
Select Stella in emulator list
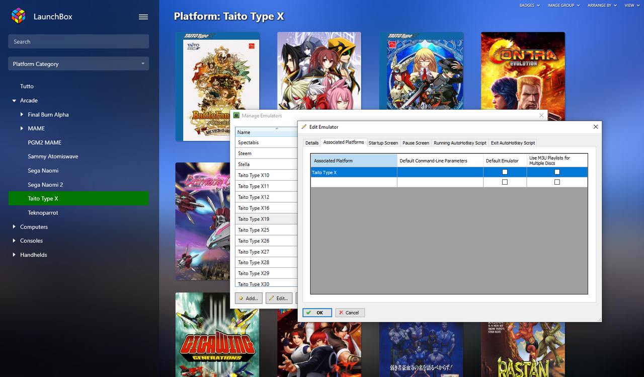[266, 164]
